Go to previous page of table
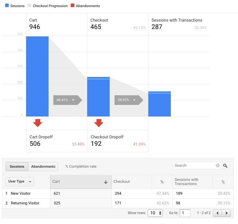Screen dimensions: 238x224 pyautogui.click(x=217, y=213)
